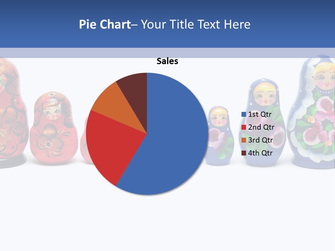
Task: Click the red 2nd Qtr legend swatch
Action: (x=244, y=127)
